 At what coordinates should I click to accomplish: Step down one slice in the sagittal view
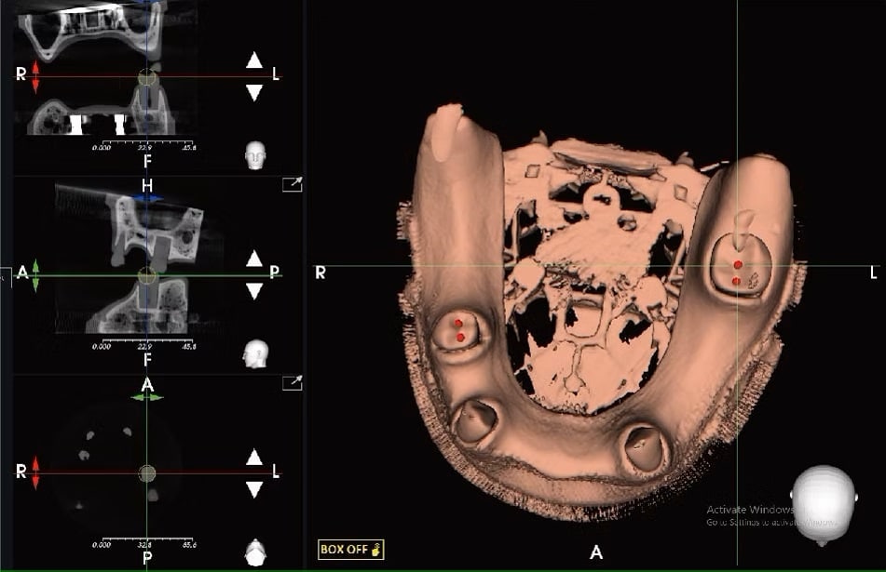(x=254, y=291)
